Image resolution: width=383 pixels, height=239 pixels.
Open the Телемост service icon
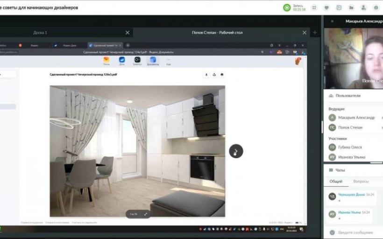tap(137, 61)
